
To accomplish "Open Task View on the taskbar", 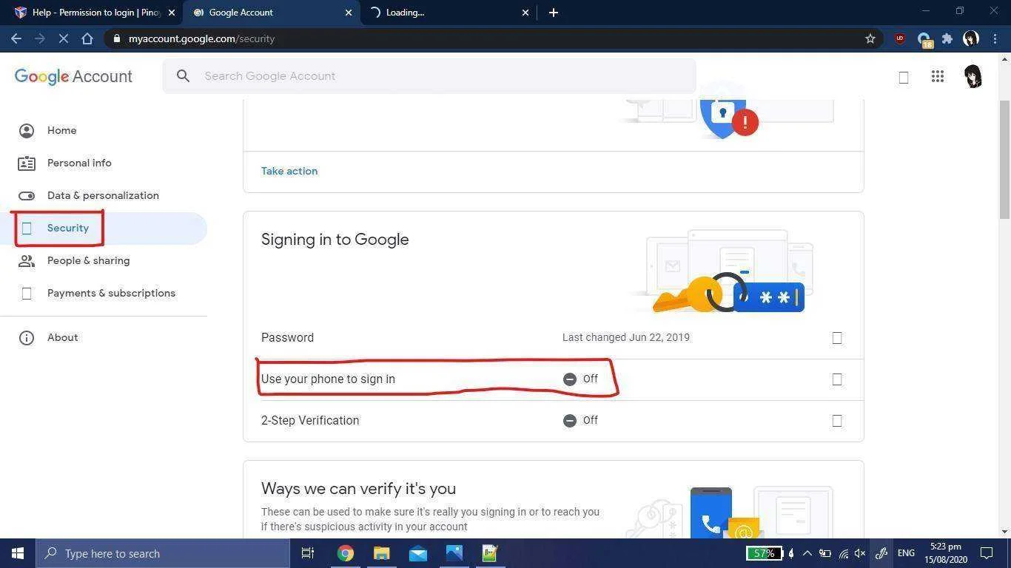I will click(x=308, y=553).
